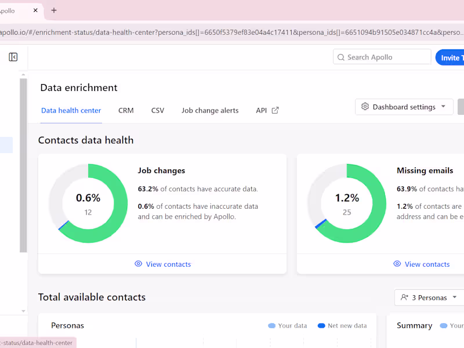Screen dimensions: 464x348
Task: Collapse the sidebar panel icon
Action: point(13,57)
